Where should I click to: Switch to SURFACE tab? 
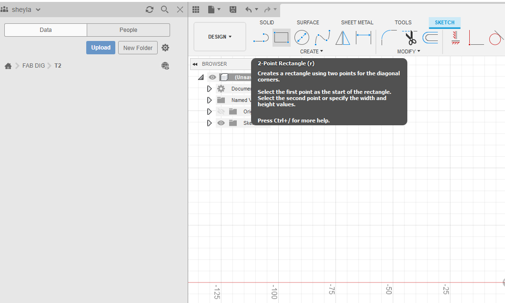pyautogui.click(x=308, y=22)
